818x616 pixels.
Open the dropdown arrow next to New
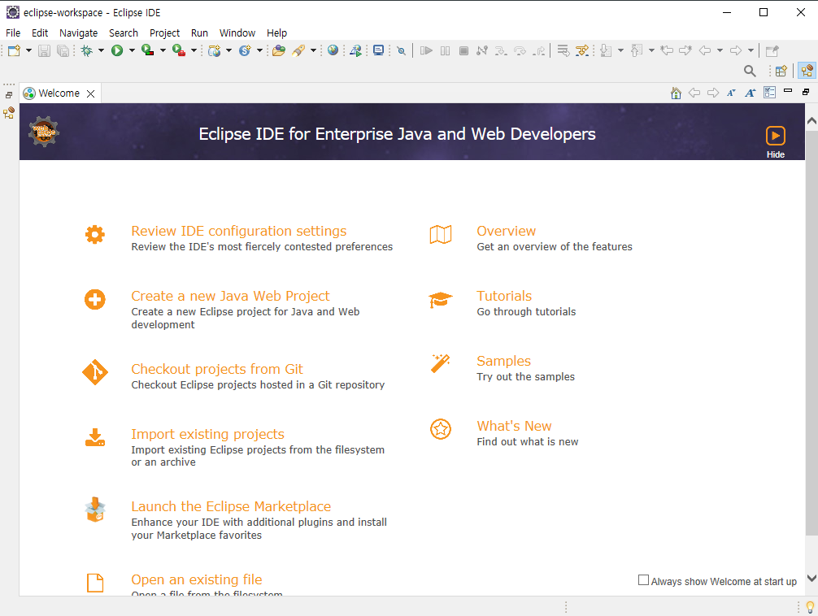[x=28, y=50]
